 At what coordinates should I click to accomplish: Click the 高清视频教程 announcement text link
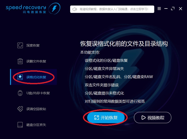[x=114, y=9]
